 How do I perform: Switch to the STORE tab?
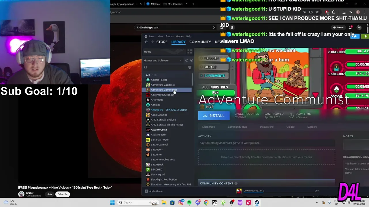(162, 42)
